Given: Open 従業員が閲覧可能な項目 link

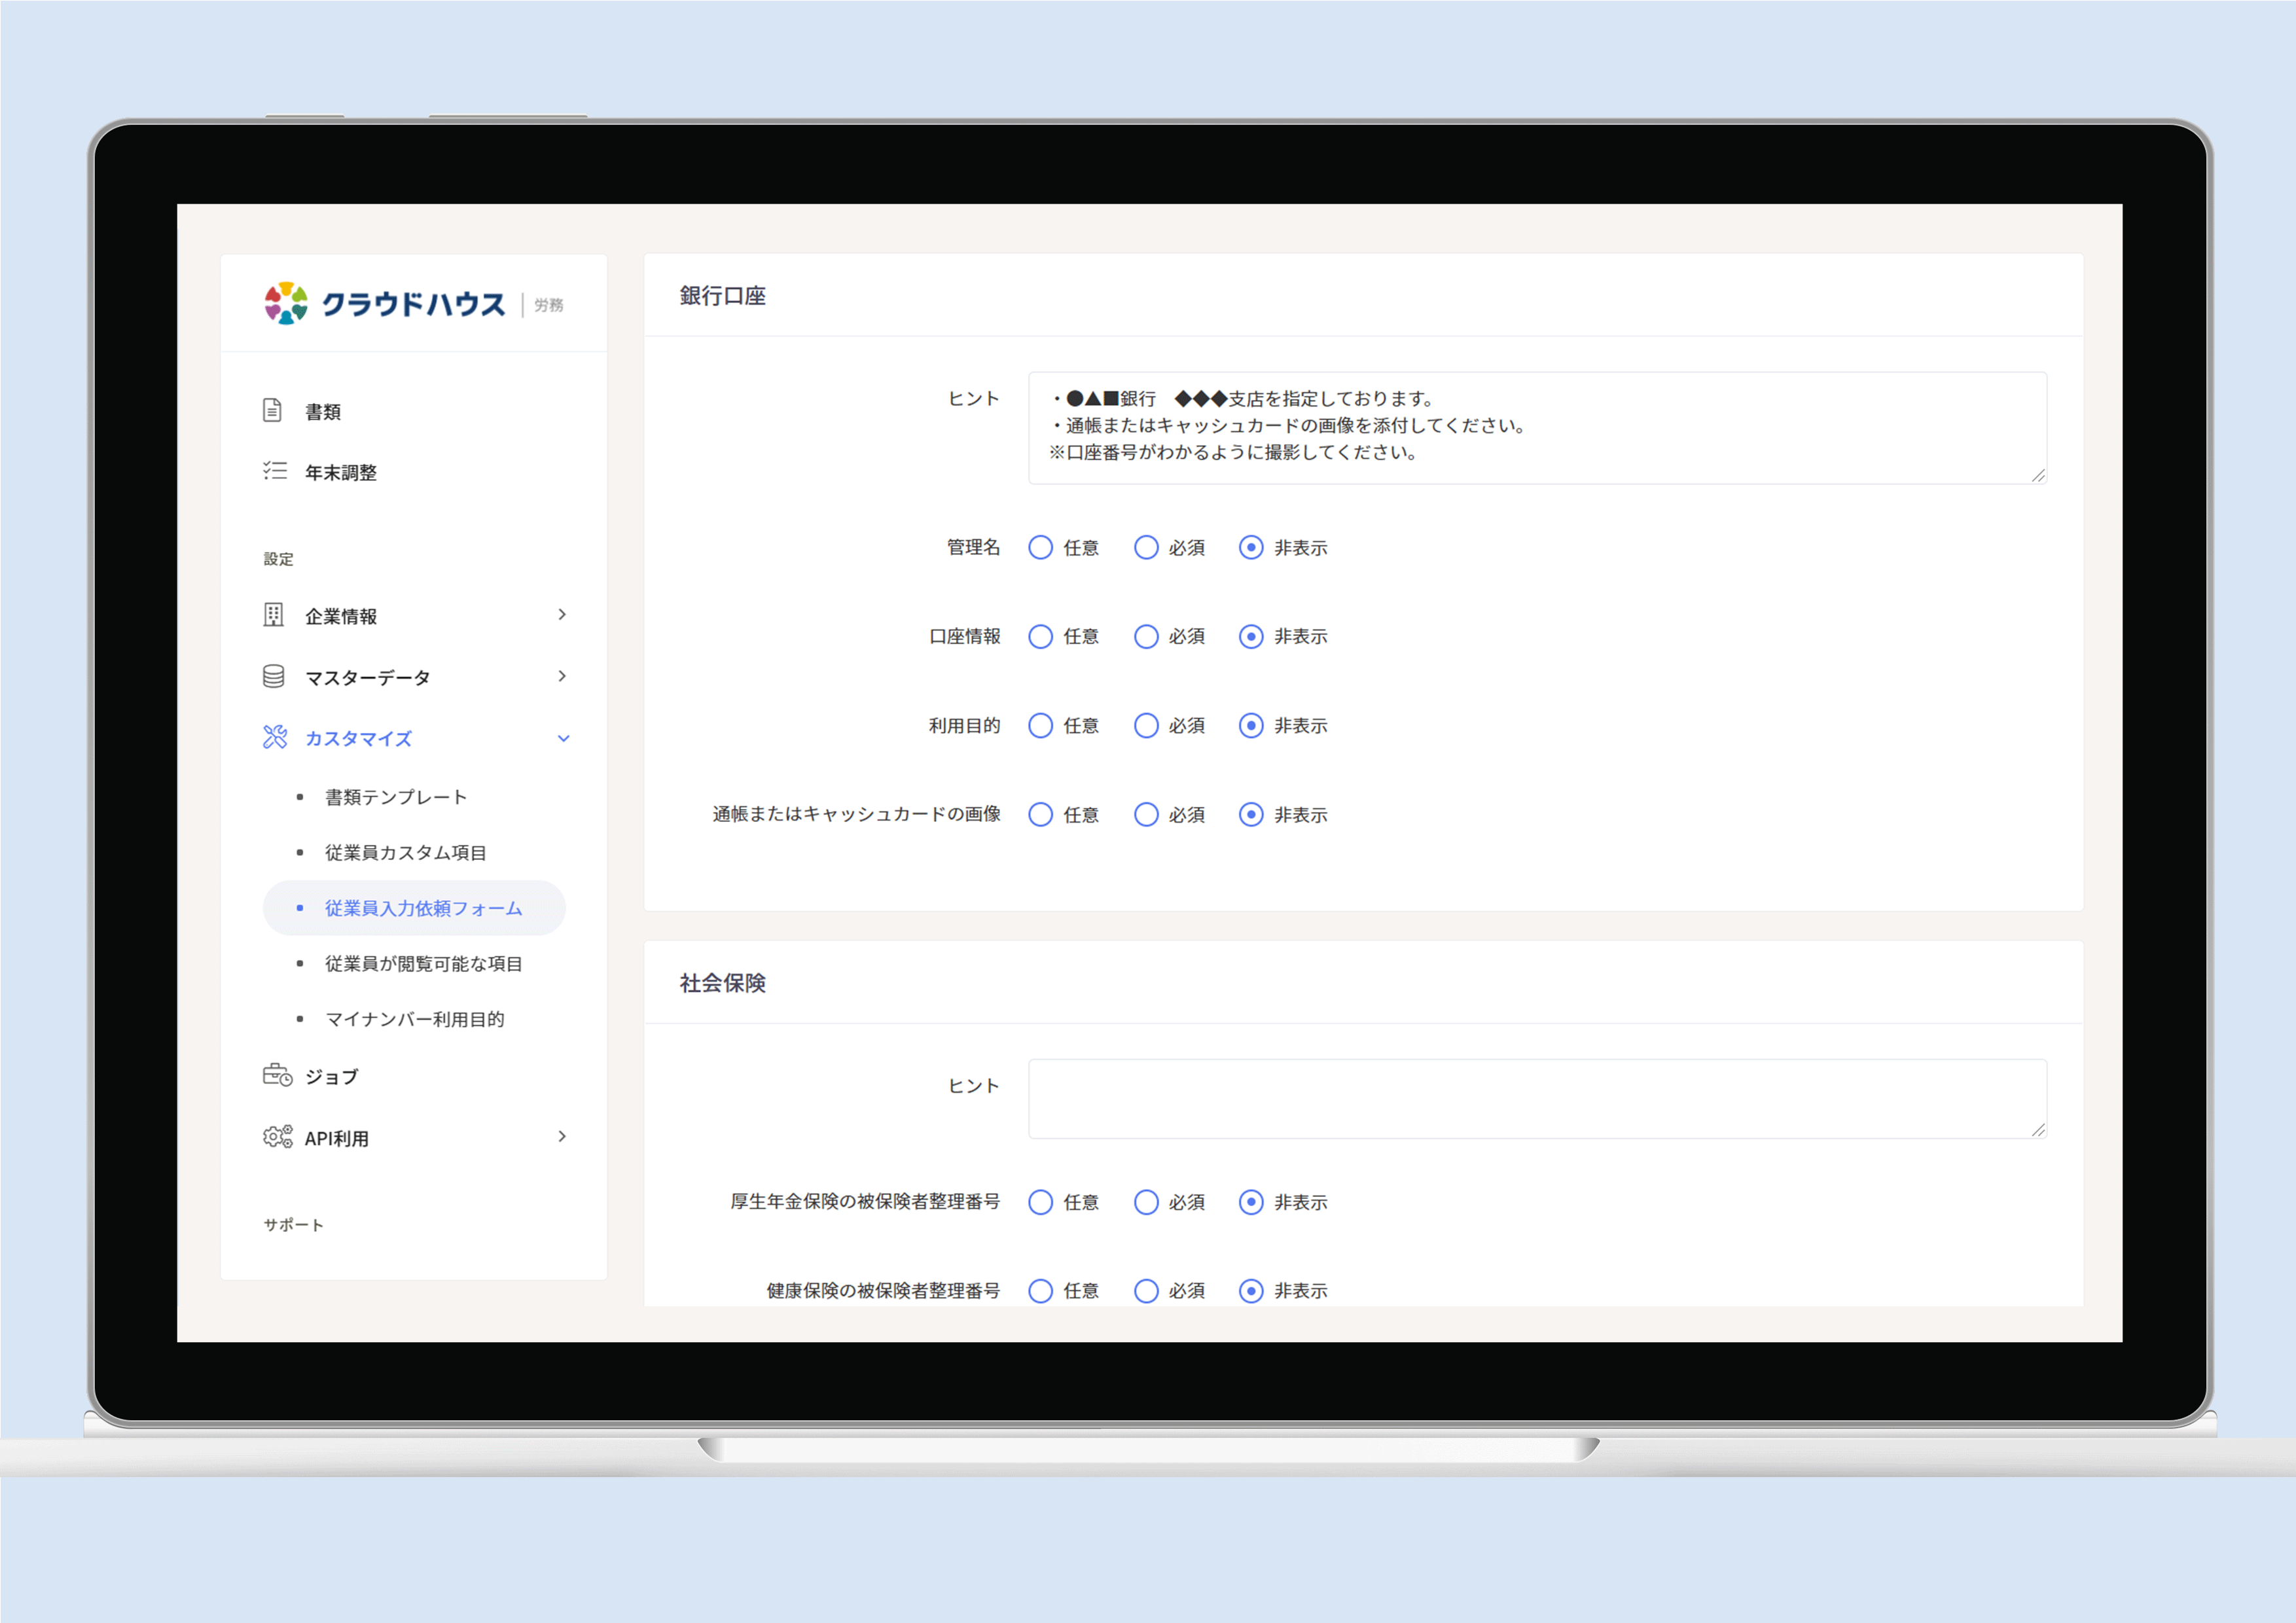Looking at the screenshot, I should [x=423, y=964].
